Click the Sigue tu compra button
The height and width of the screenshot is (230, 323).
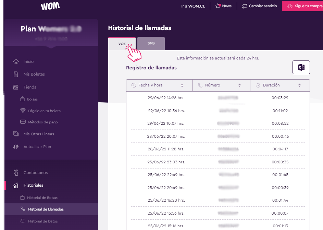pos(302,6)
